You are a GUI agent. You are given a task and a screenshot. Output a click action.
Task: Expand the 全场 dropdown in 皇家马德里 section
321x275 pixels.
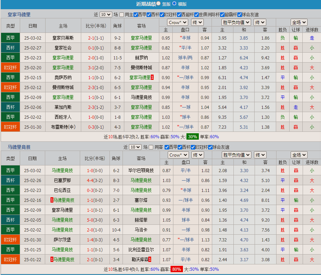[299, 22]
